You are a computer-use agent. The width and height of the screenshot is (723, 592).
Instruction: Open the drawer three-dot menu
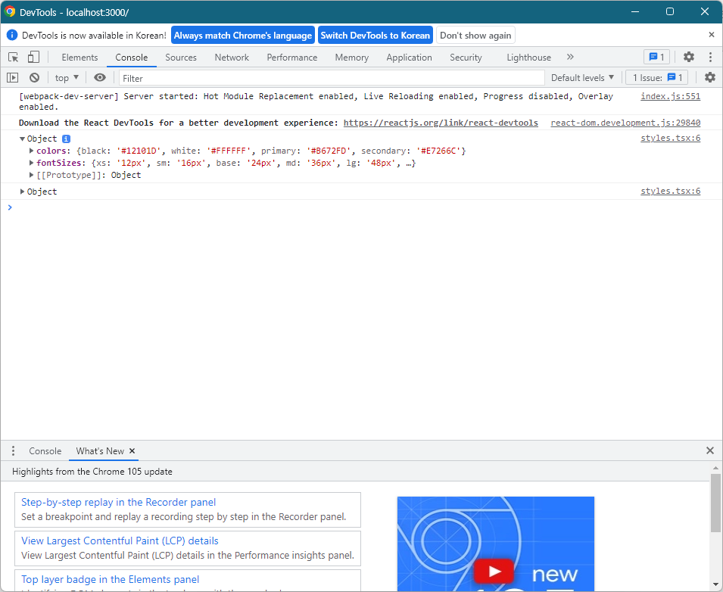coord(13,451)
